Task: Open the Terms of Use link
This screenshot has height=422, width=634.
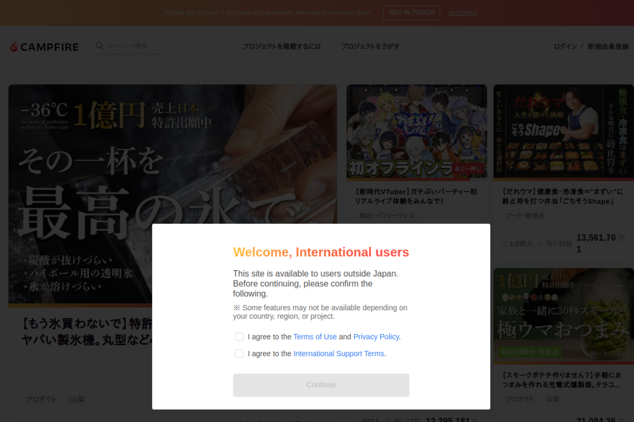Action: 315,337
